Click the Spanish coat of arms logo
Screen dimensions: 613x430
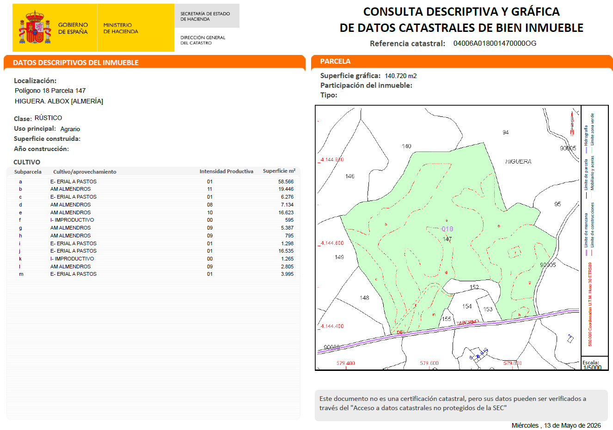[x=35, y=28]
